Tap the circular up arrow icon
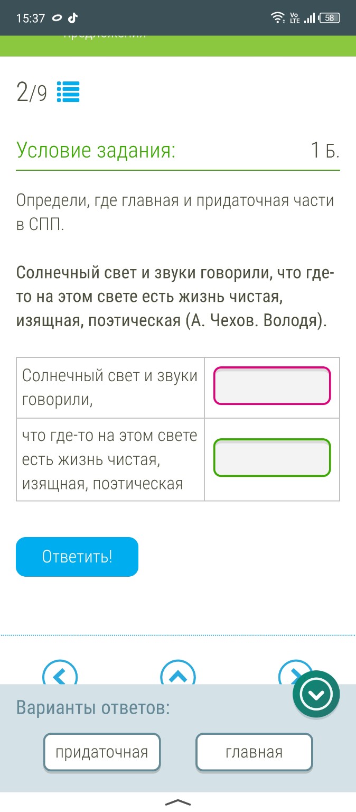Image resolution: width=356 pixels, height=812 pixels. pos(178,676)
